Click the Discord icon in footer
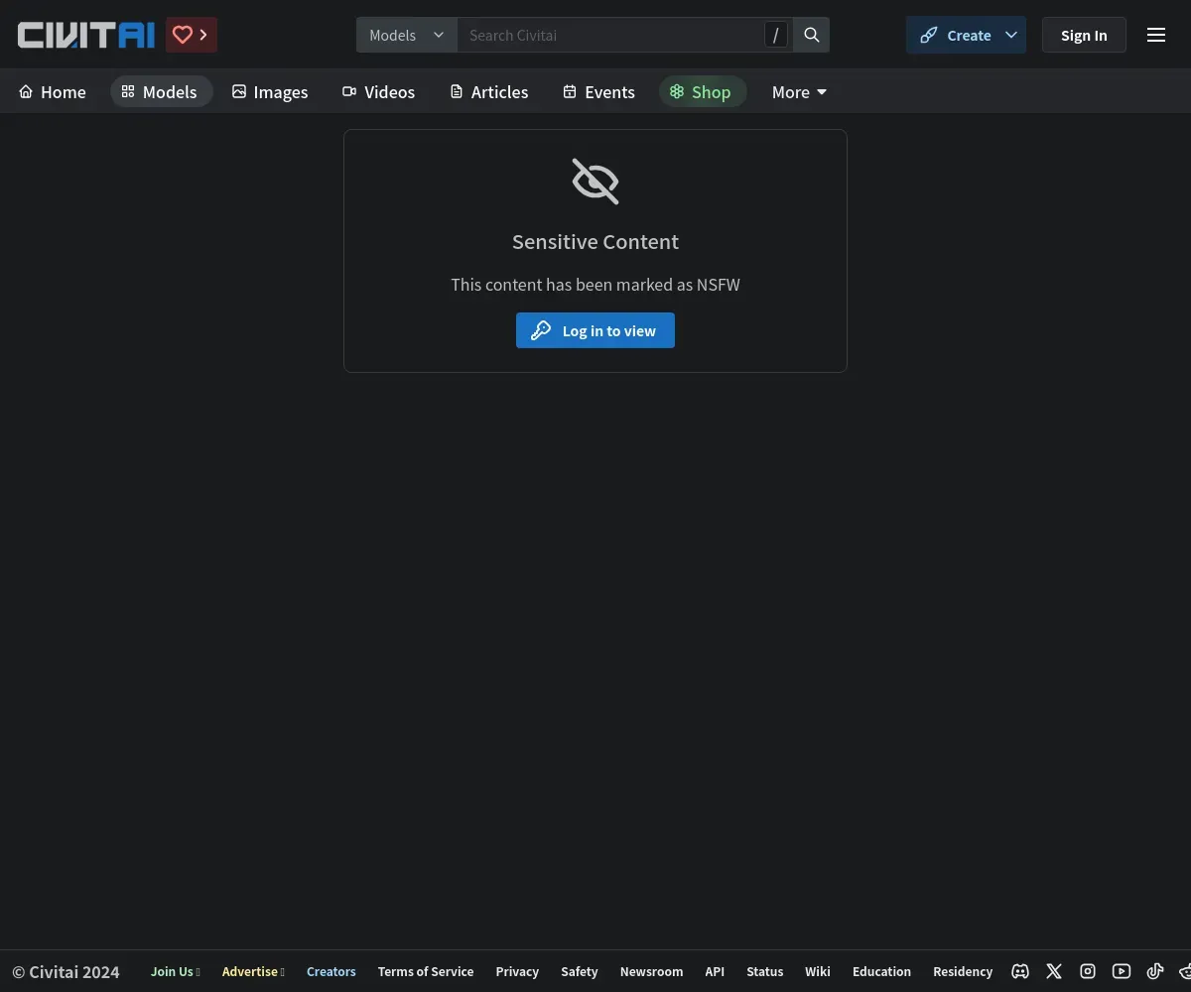This screenshot has height=992, width=1191. (x=1020, y=971)
